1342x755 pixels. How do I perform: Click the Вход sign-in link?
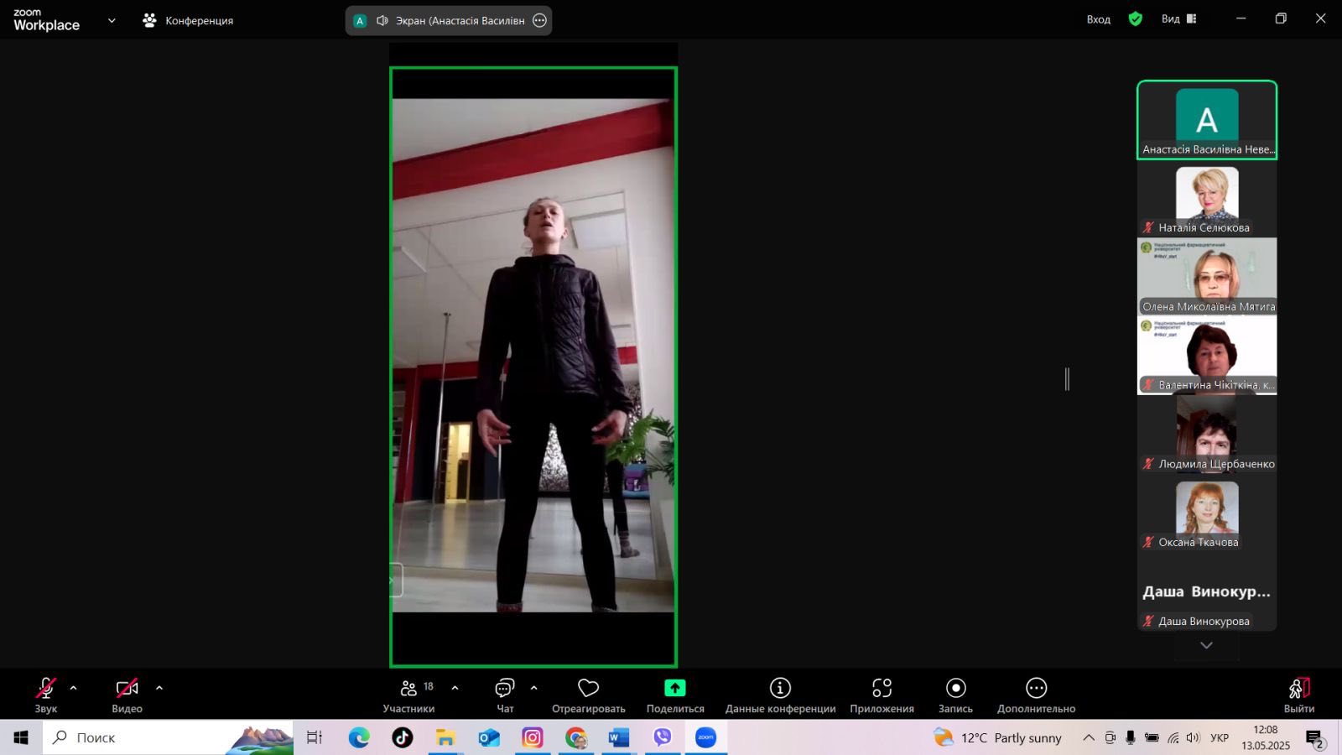1098,19
